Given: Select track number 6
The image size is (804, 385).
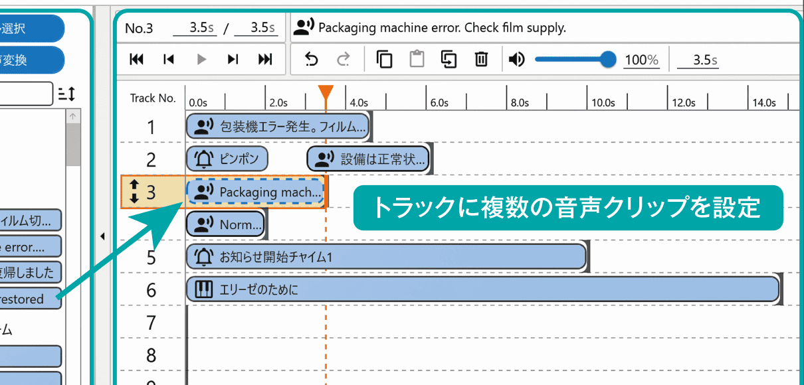Looking at the screenshot, I should 151,289.
